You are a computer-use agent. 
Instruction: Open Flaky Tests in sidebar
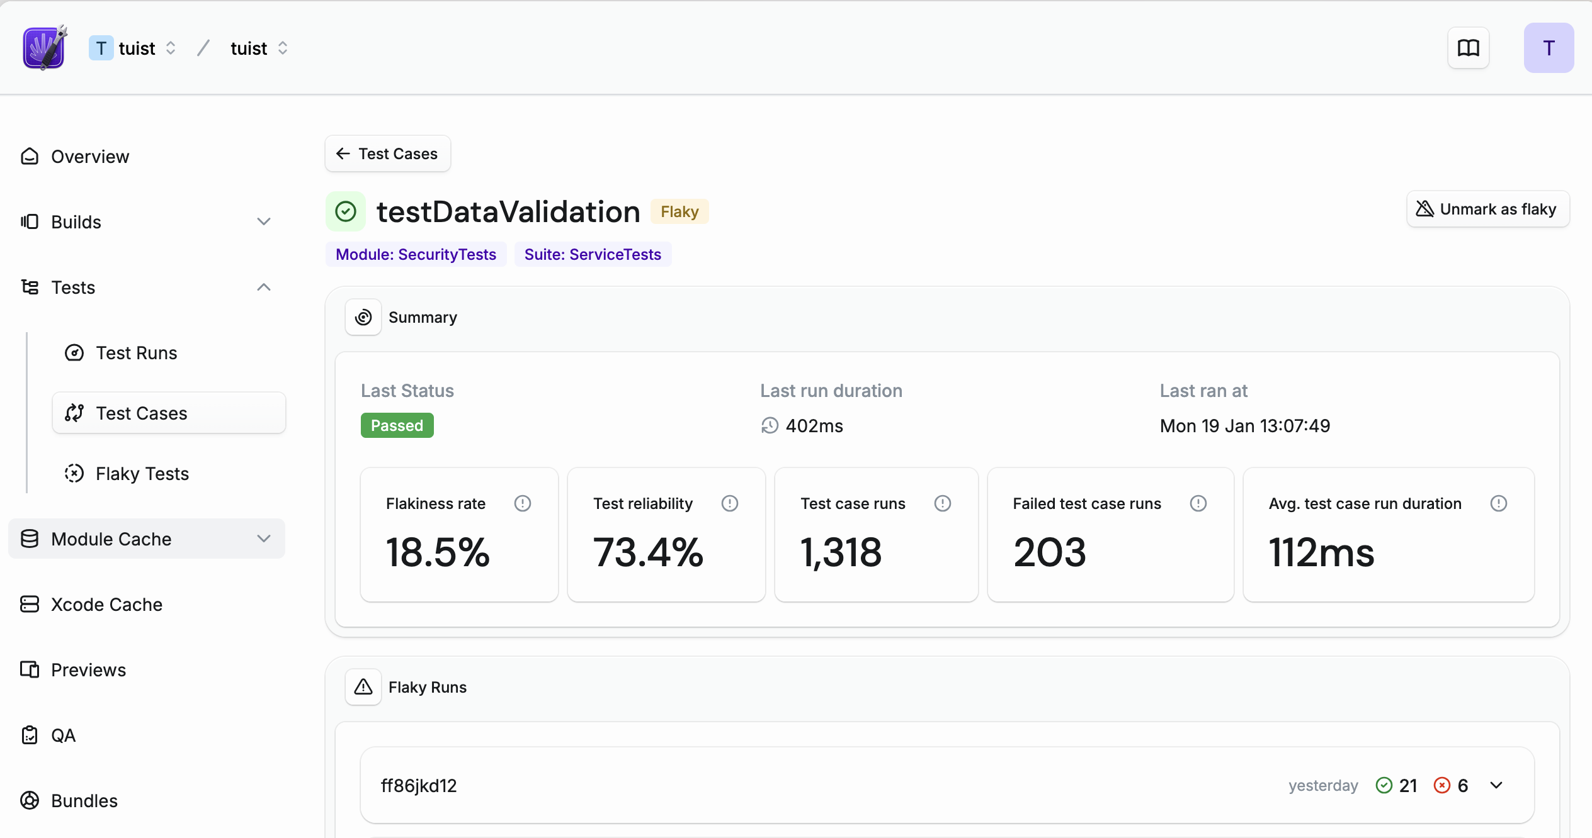point(142,473)
